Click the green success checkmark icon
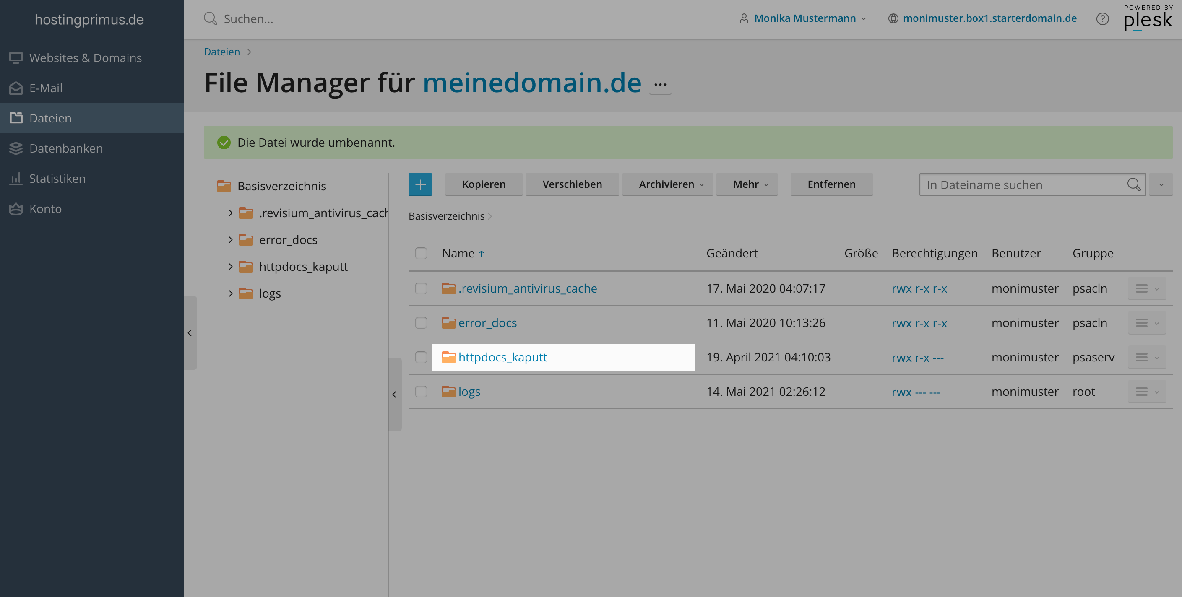The height and width of the screenshot is (597, 1182). [x=224, y=143]
